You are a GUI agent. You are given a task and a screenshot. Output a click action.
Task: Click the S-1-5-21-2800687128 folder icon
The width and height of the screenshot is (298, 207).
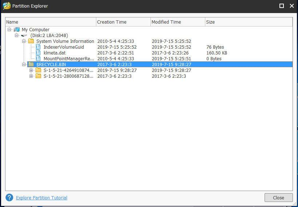coord(39,76)
